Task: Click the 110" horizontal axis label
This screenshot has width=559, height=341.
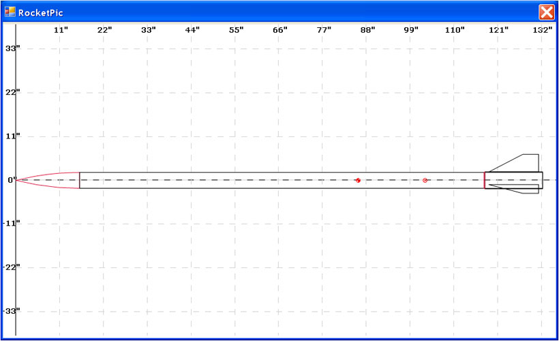Action: tap(455, 30)
